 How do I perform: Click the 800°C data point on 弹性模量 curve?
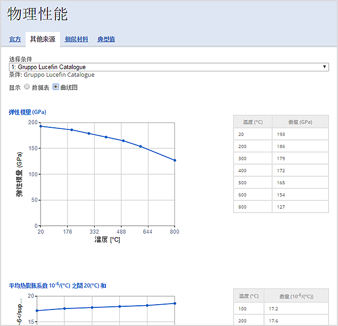(x=175, y=160)
